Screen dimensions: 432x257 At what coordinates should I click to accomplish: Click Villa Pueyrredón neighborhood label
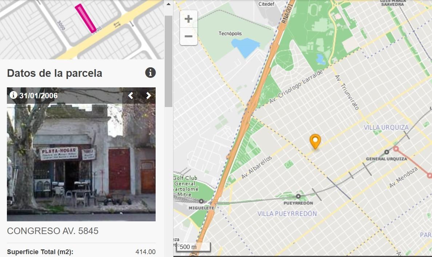[x=287, y=214]
